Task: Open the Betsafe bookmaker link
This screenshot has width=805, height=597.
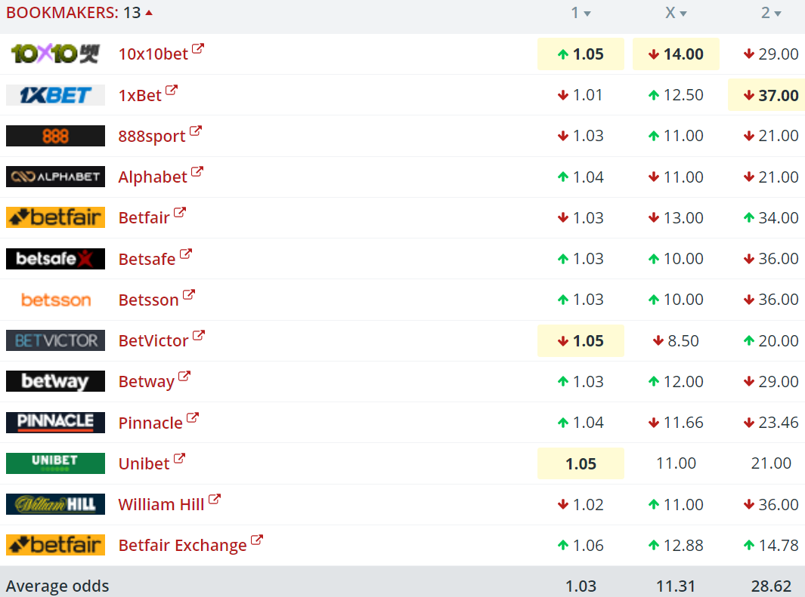Action: click(x=147, y=259)
